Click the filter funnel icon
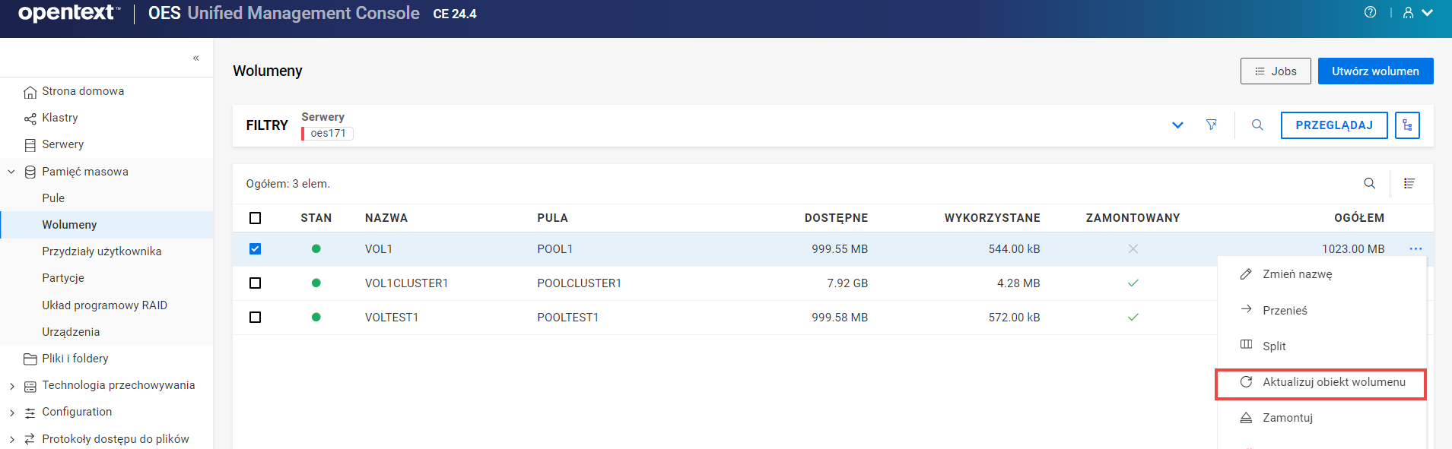The height and width of the screenshot is (449, 1452). [x=1212, y=125]
